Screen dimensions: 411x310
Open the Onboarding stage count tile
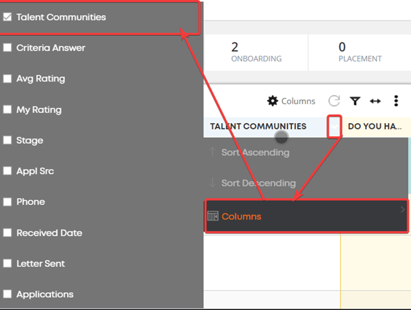point(256,53)
